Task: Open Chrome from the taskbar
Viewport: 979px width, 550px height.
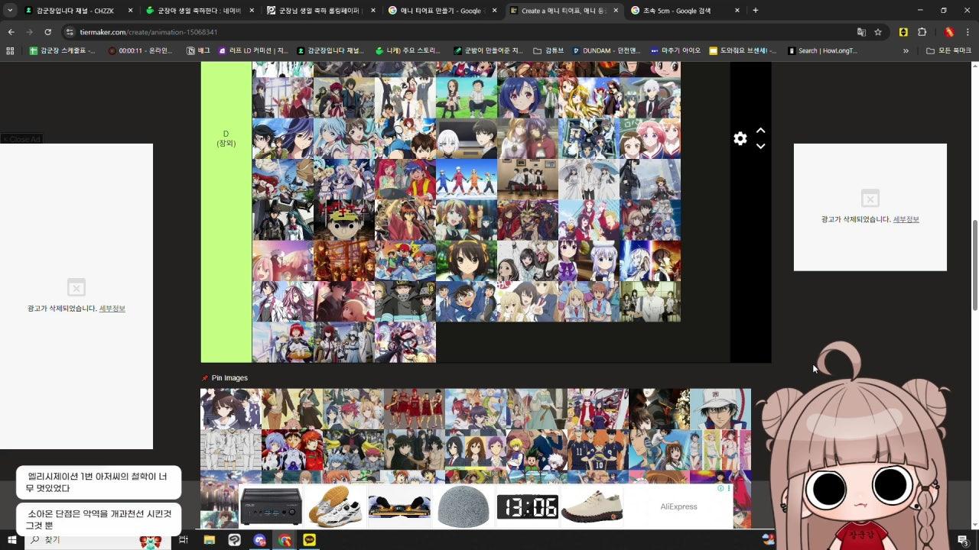Action: click(285, 540)
